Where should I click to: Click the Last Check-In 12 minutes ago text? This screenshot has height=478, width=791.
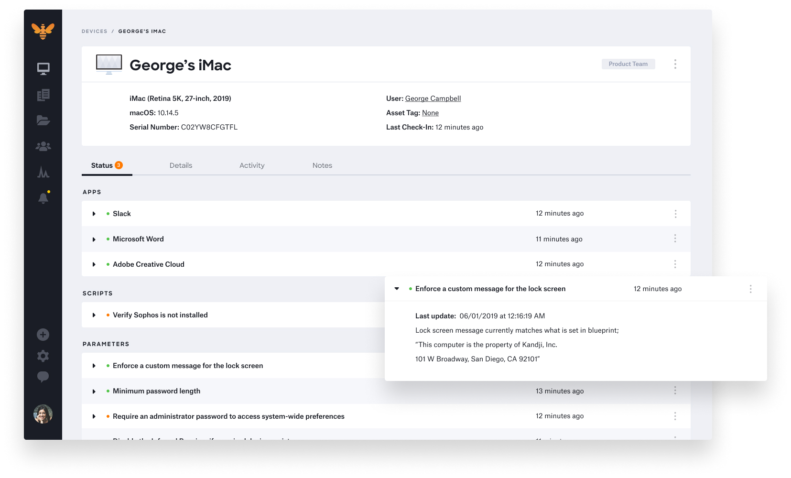coord(434,127)
